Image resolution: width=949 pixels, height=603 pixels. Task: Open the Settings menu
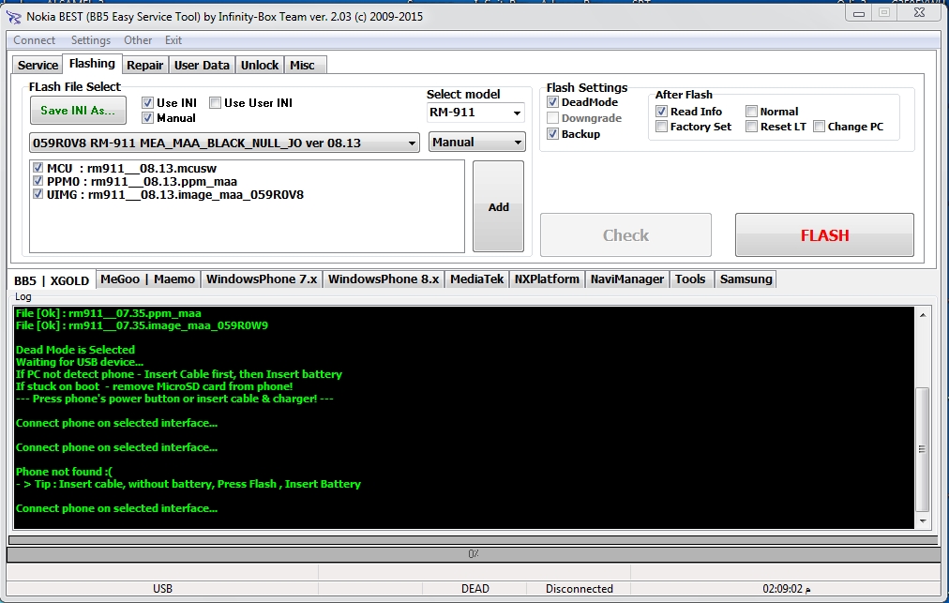91,40
